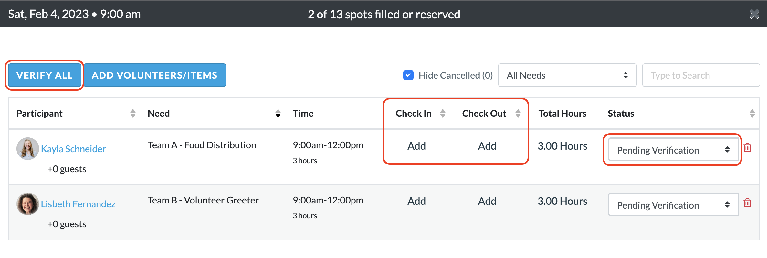The width and height of the screenshot is (767, 258).
Task: Delete Lisbeth Fernandez's row with trash icon
Action: [747, 203]
